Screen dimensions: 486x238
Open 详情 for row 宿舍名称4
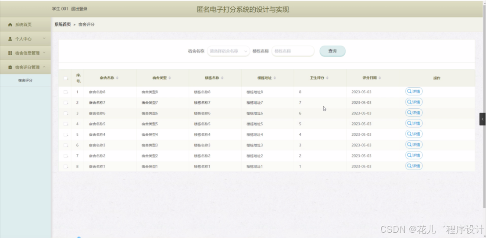414,134
